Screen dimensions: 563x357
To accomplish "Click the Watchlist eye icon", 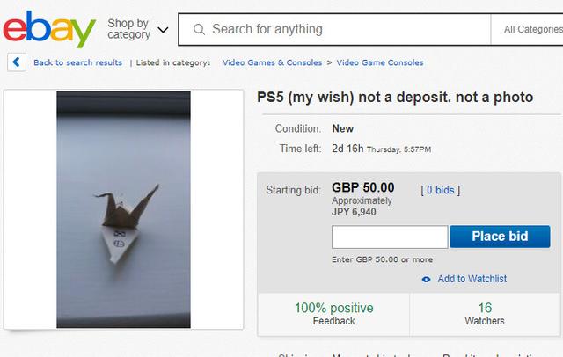I will click(x=426, y=279).
